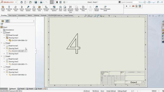Switch to the Annotation ribbon tab
Image resolution: width=164 pixels, height=92 pixels.
[22, 15]
